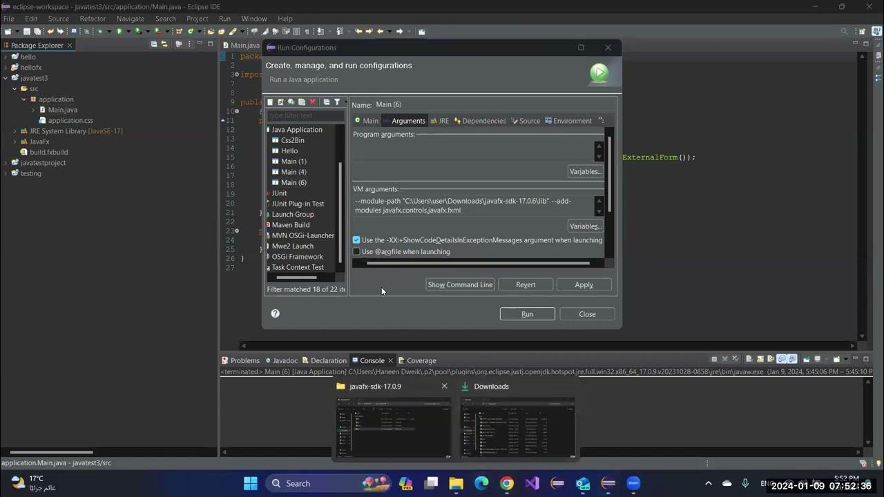Collapse the javatest3 project node
This screenshot has height=497, width=884.
[x=6, y=79]
